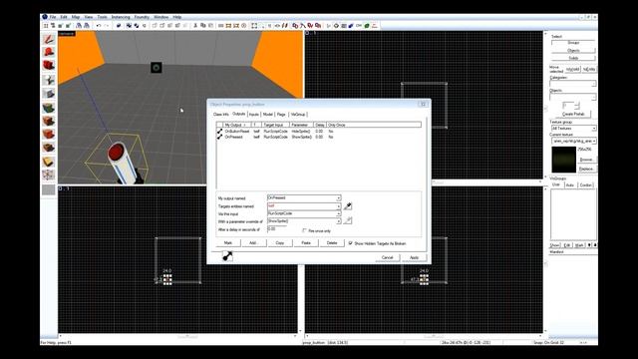Click the Delete button

[332, 243]
